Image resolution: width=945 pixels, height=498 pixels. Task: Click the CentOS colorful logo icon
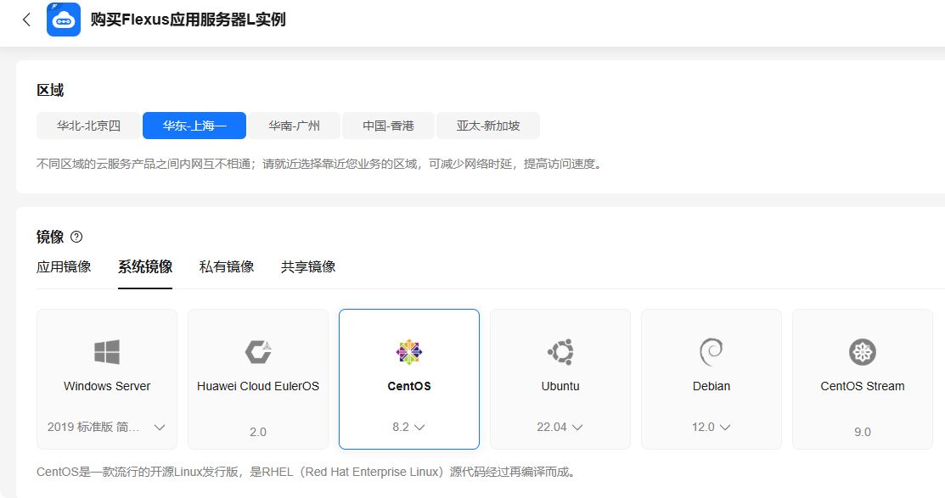[409, 352]
